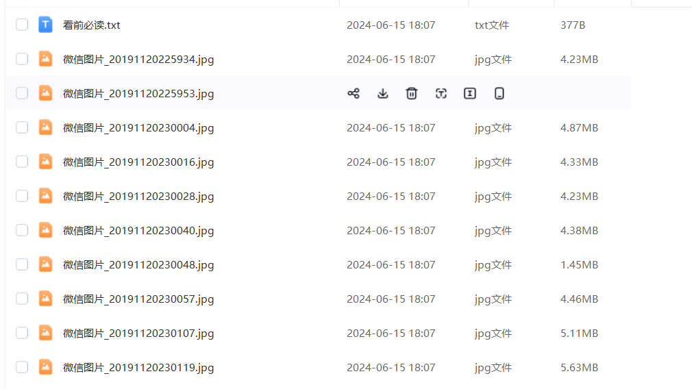Screen dimensions: 692x389
Task: Click the image icon of 微信图片_20191120230119.jpg
Action: click(x=45, y=367)
